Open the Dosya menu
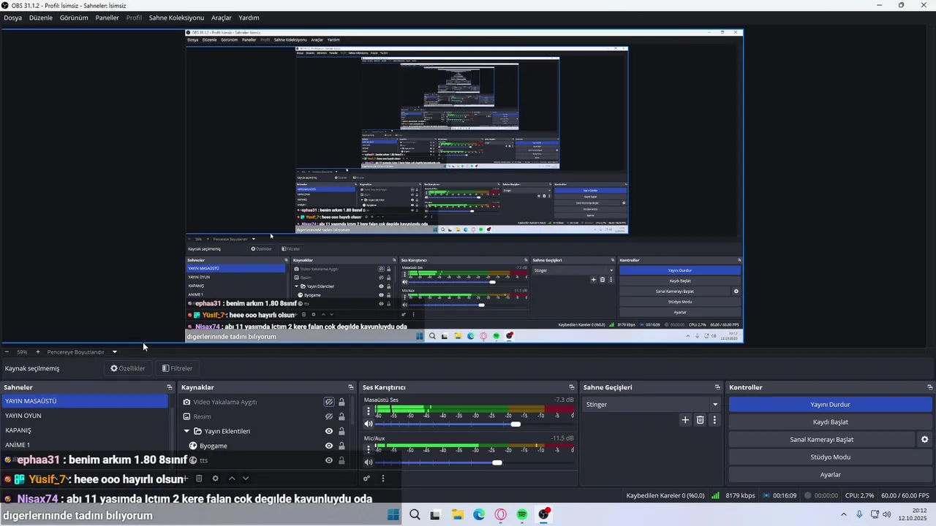The width and height of the screenshot is (936, 526). [12, 18]
